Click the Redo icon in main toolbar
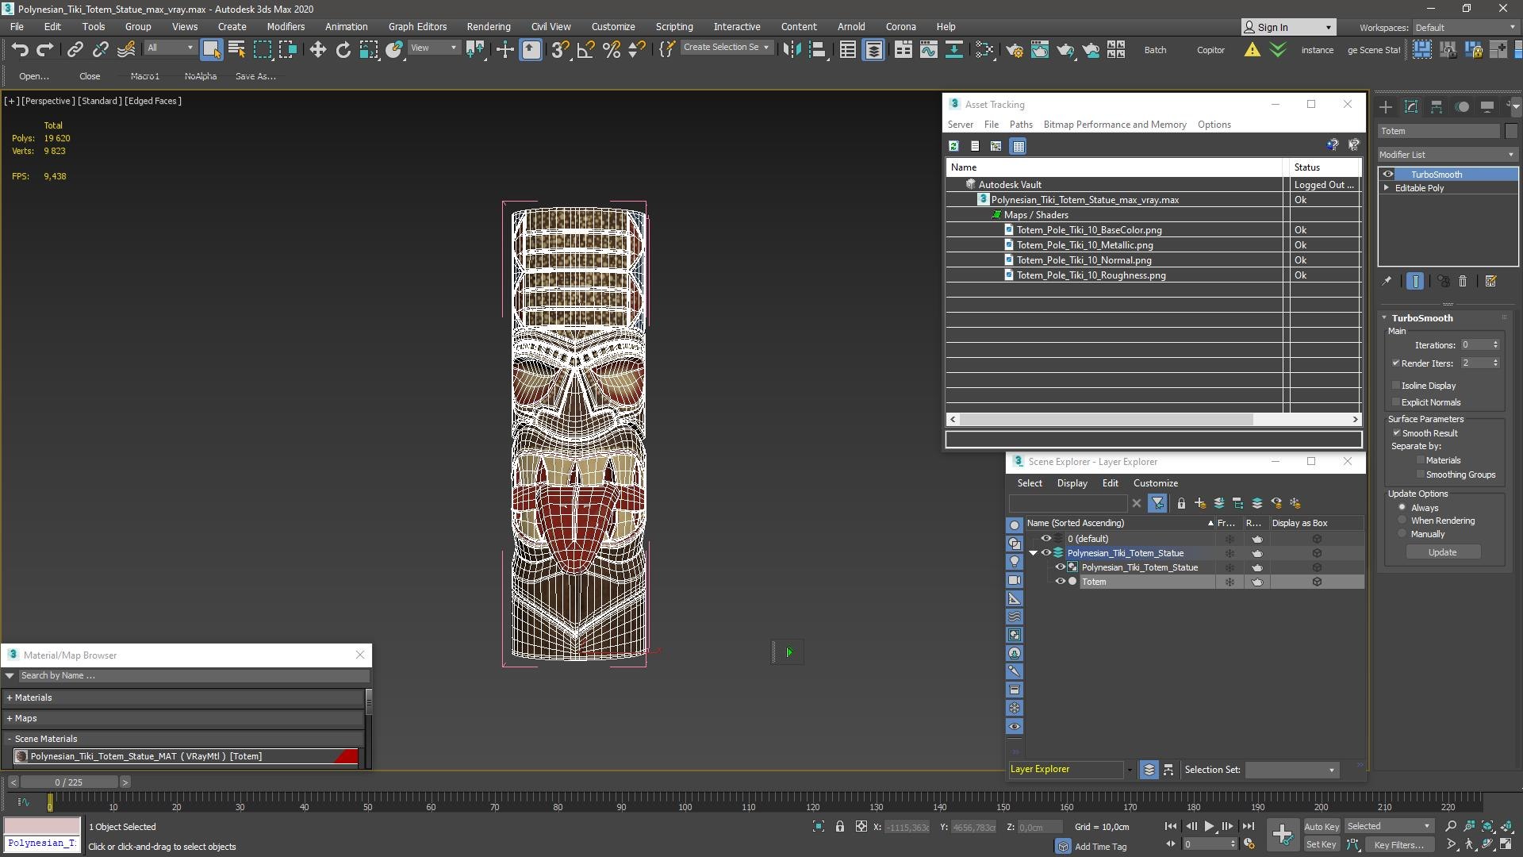 click(x=45, y=50)
